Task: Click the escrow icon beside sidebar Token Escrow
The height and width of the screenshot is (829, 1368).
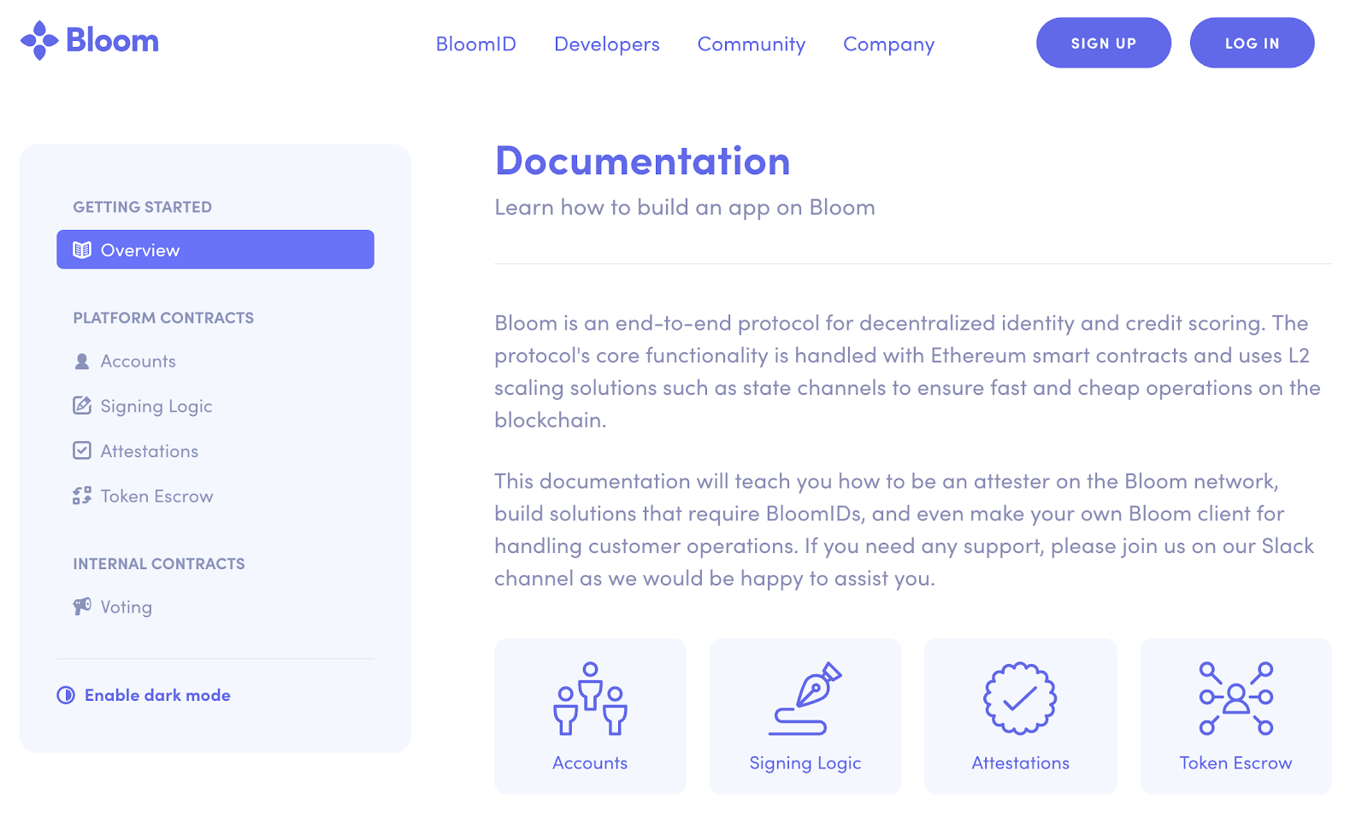Action: tap(82, 496)
